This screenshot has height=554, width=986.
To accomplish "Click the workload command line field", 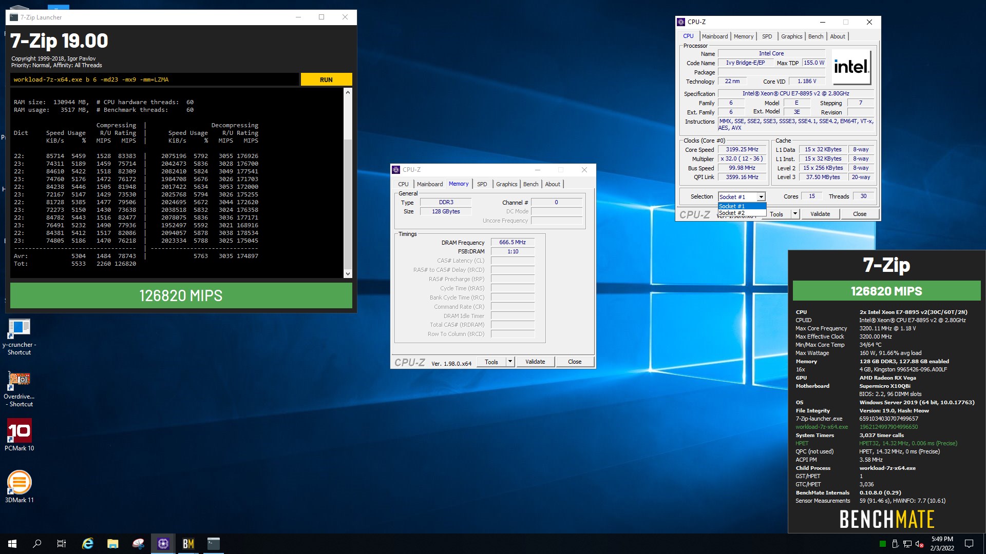I will pyautogui.click(x=154, y=80).
